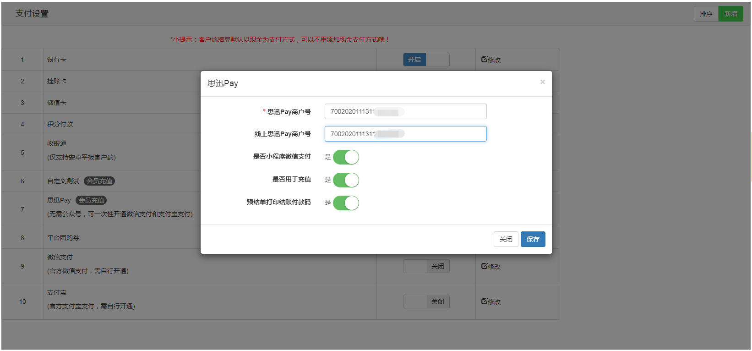Toggle the 是否小程序微信支付 switch
Image resolution: width=752 pixels, height=351 pixels.
[346, 157]
